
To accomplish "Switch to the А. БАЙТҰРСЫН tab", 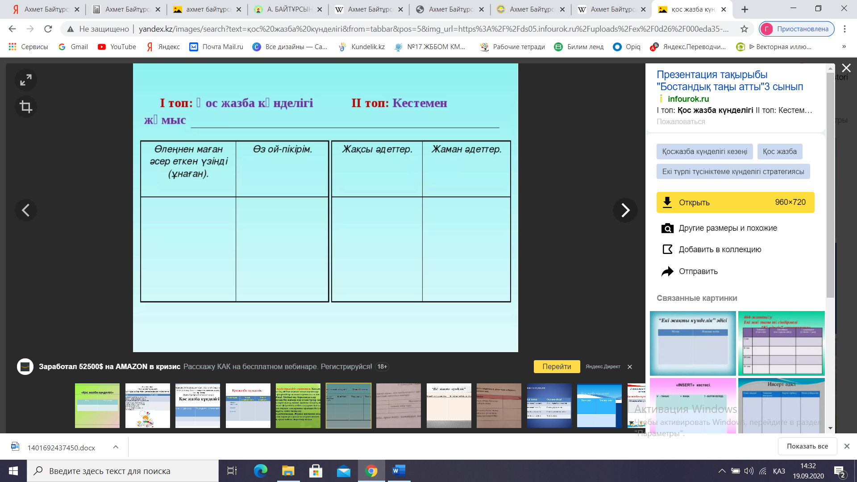I will point(288,9).
